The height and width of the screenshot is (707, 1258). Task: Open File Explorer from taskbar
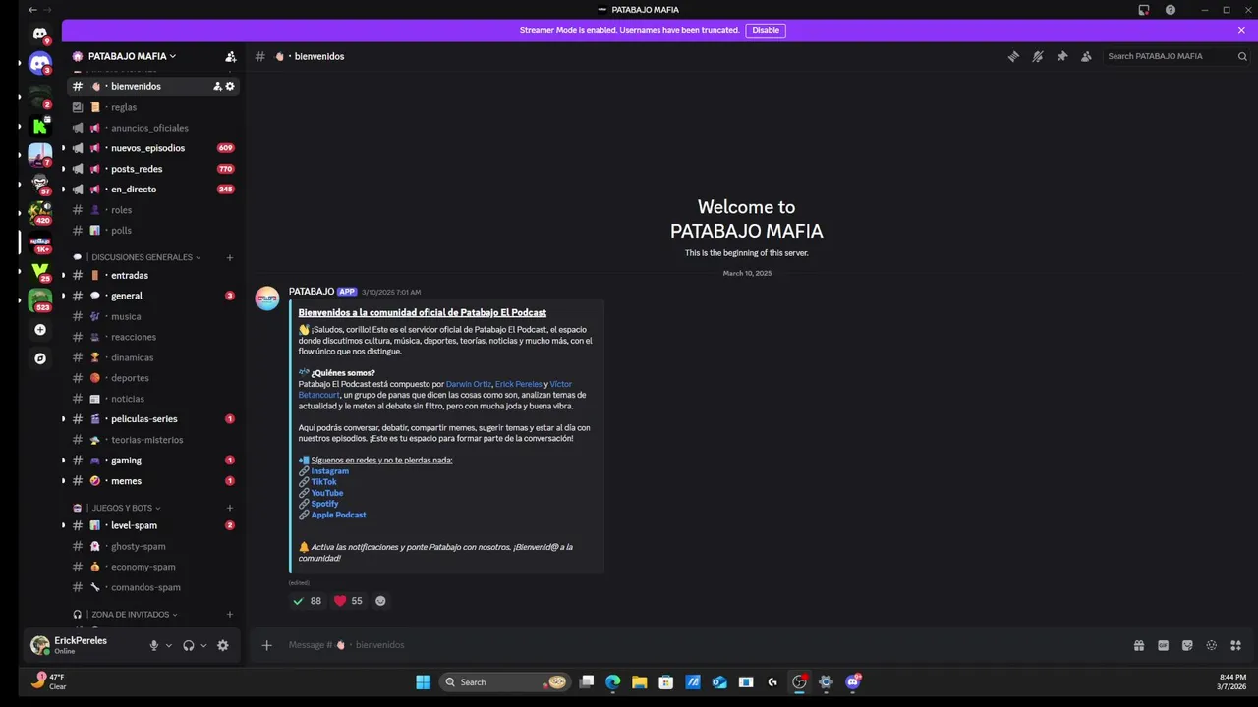click(639, 682)
